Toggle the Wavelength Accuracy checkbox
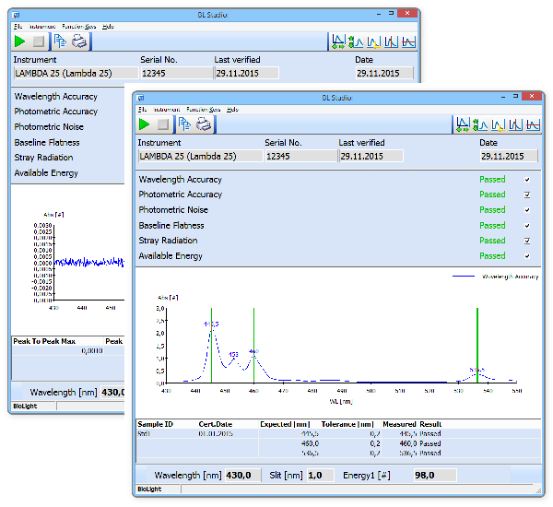This screenshot has width=553, height=507. 527,180
